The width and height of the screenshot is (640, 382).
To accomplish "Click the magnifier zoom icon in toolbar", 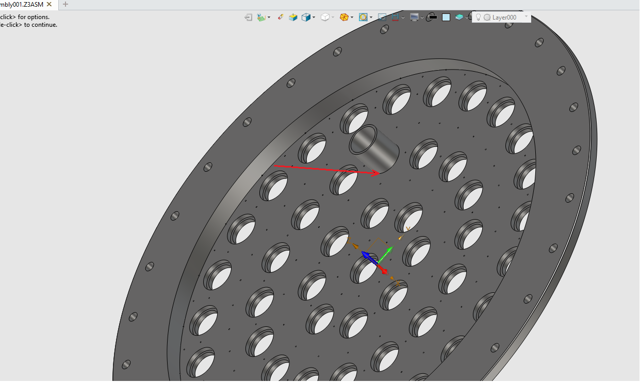I will (363, 17).
